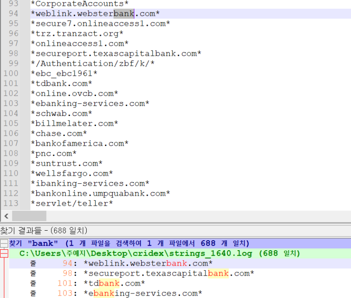
Task: Click the file path strings_1640.log result row
Action: [x=180, y=253]
